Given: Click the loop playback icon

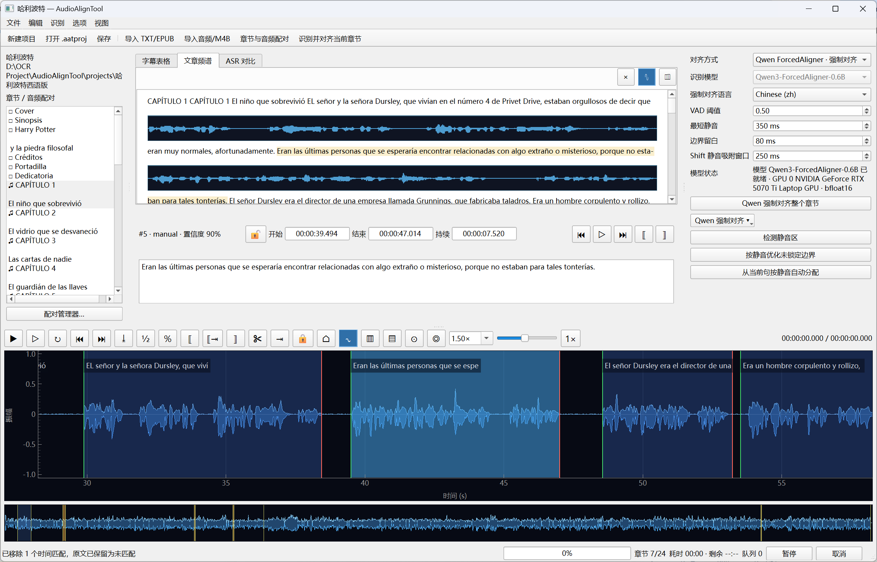Looking at the screenshot, I should [x=58, y=339].
